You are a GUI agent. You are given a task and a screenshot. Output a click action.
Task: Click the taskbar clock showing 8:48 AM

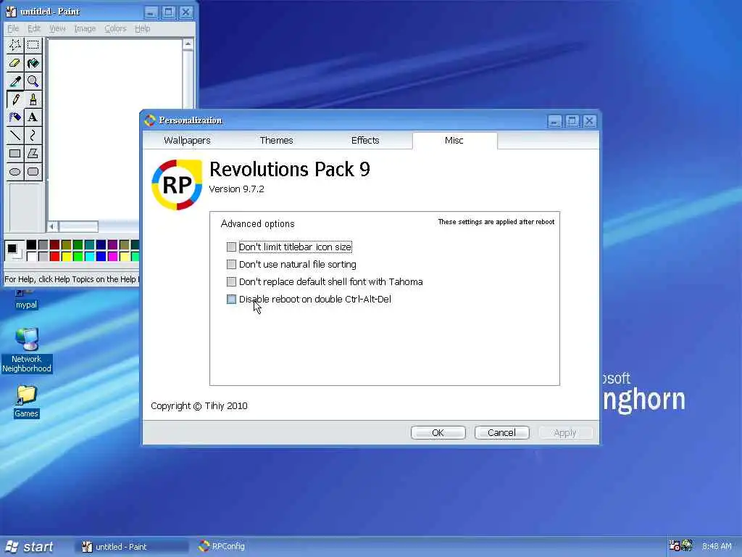(x=717, y=546)
